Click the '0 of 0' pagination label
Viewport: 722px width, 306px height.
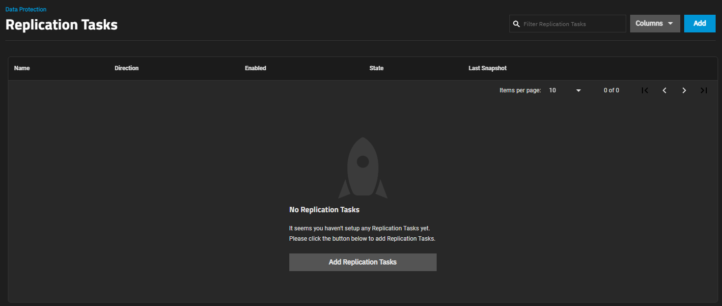point(611,90)
